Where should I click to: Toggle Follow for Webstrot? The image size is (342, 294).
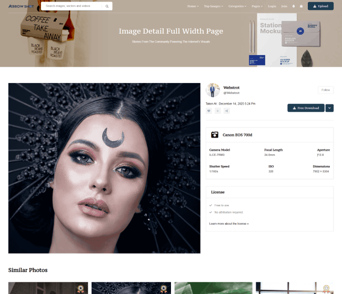pyautogui.click(x=325, y=90)
